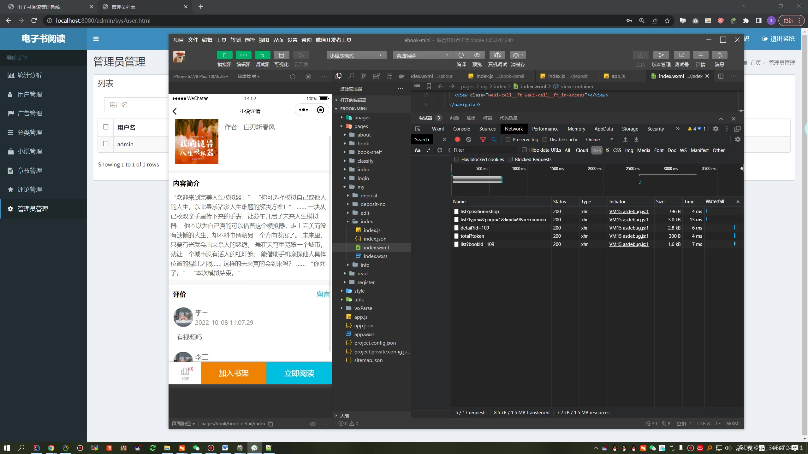Click the red record network button

coord(457,139)
